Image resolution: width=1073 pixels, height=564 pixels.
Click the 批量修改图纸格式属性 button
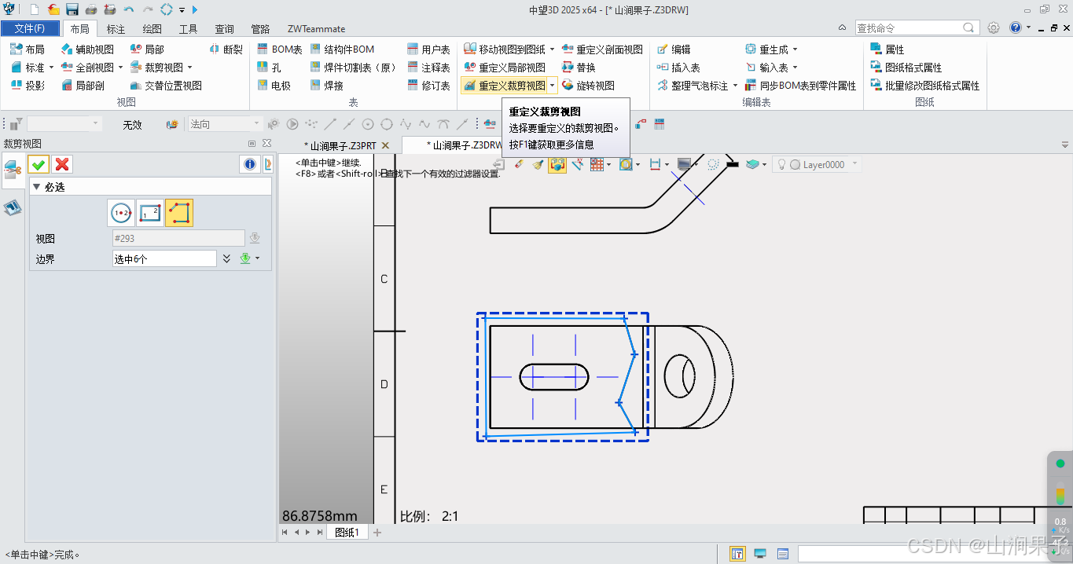(925, 86)
